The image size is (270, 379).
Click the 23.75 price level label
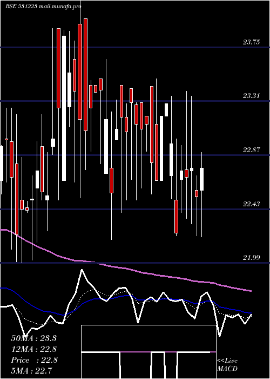point(251,43)
